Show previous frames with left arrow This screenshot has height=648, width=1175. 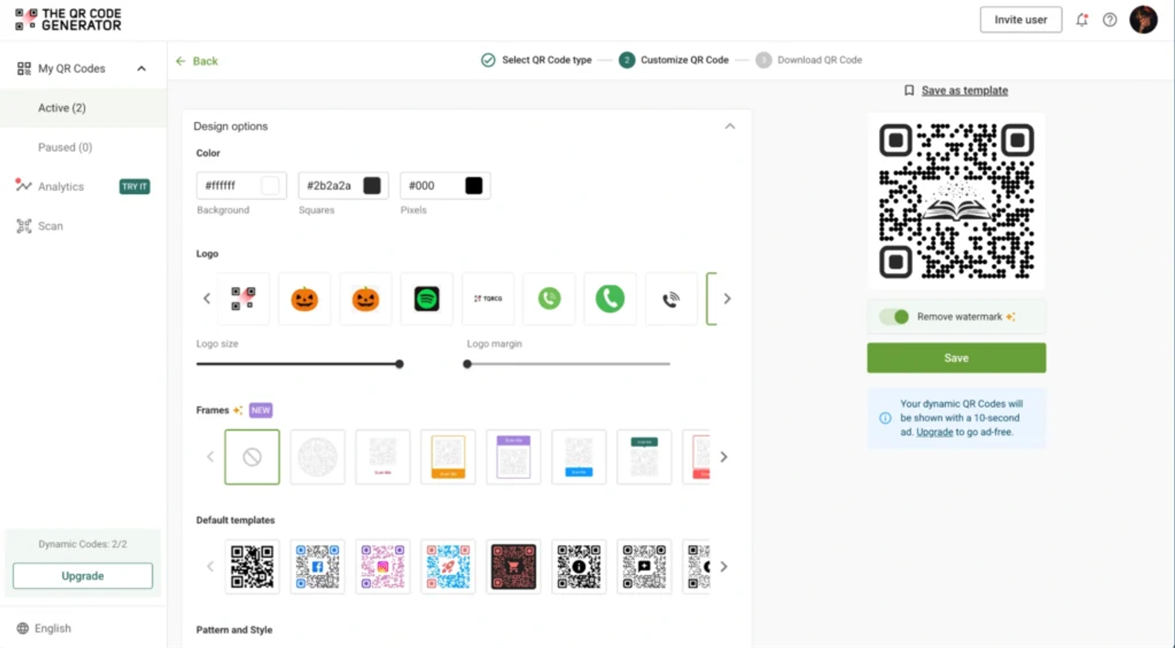tap(210, 457)
